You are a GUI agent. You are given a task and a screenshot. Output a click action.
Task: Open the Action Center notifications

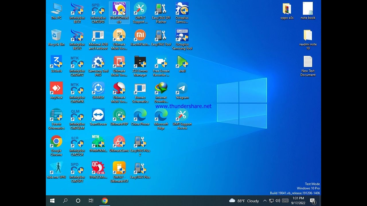(313, 201)
